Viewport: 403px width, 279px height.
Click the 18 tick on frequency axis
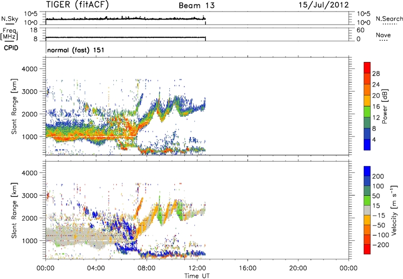[34, 30]
